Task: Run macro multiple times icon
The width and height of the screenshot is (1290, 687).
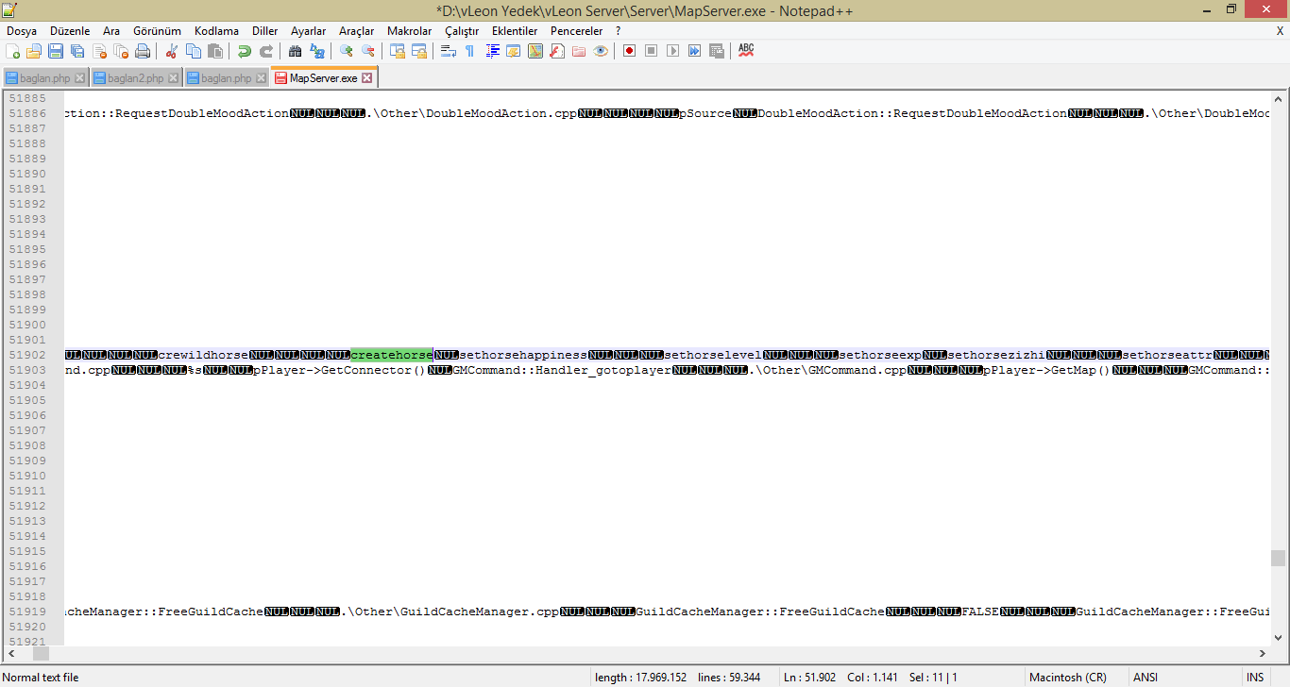Action: (694, 51)
